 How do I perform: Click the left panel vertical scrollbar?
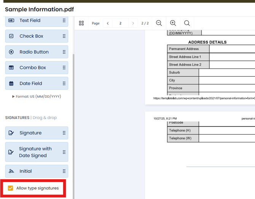[73, 114]
